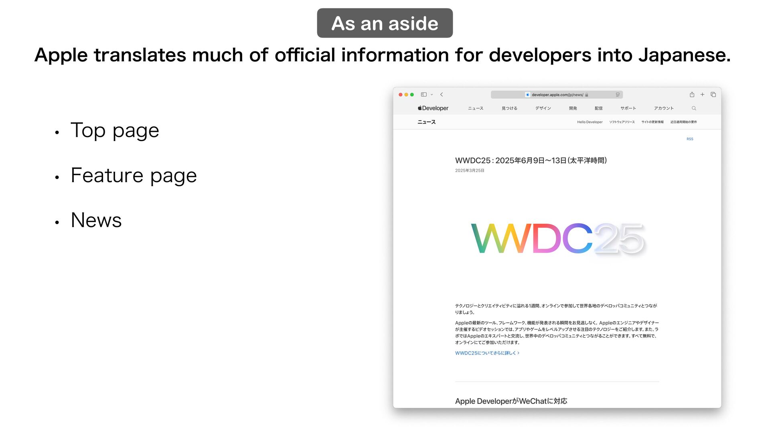Open the Hello Developer sub-navigation link
This screenshot has width=770, height=433.
click(x=590, y=122)
